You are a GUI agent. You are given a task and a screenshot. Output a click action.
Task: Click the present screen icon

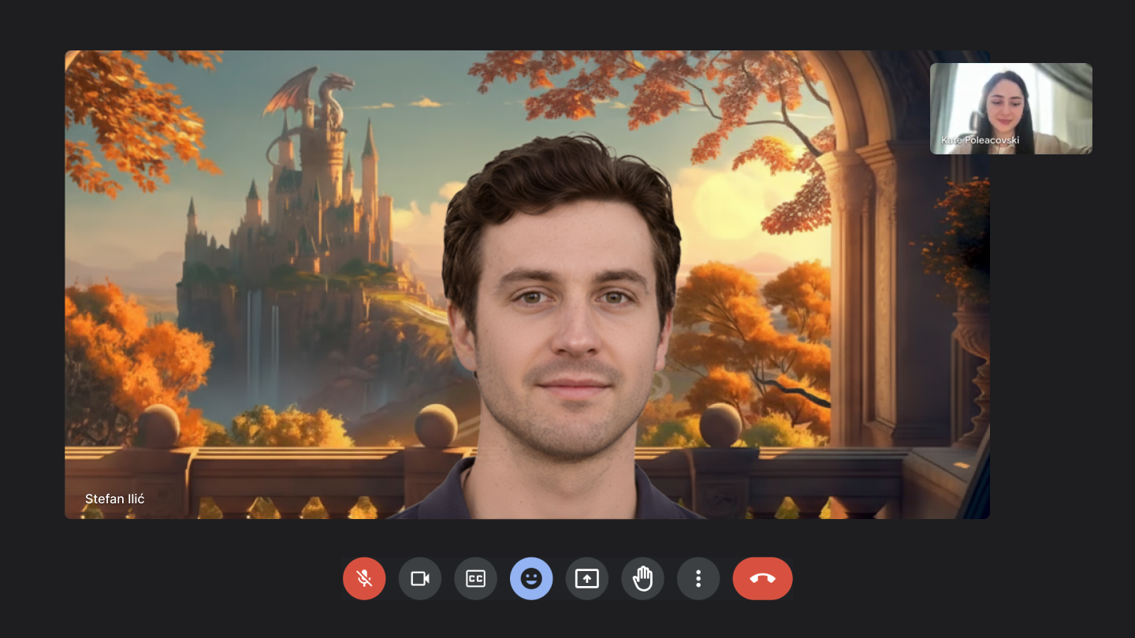tap(587, 579)
